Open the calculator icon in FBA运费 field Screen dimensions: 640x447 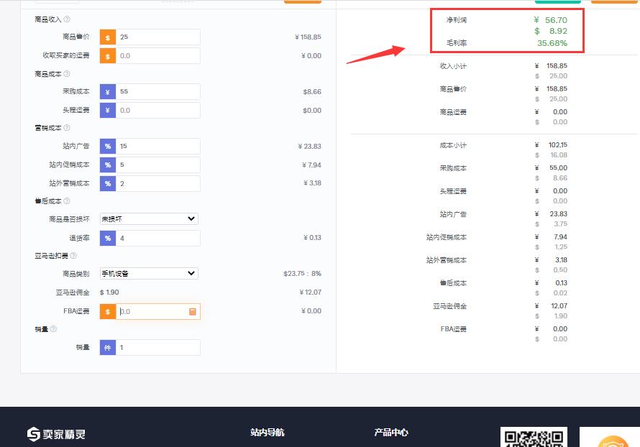[191, 311]
